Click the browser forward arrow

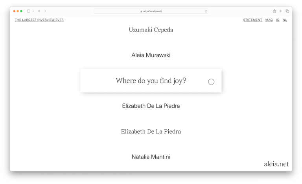coord(45,11)
